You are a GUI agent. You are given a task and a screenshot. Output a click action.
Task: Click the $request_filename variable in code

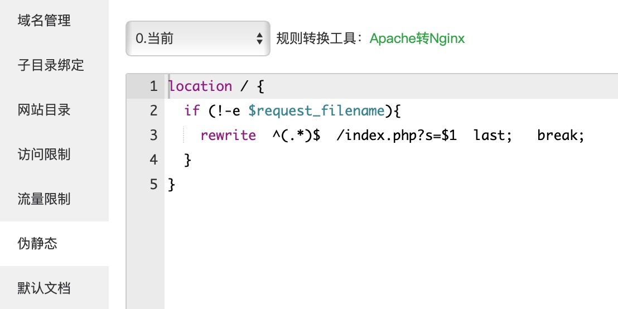[x=316, y=111]
